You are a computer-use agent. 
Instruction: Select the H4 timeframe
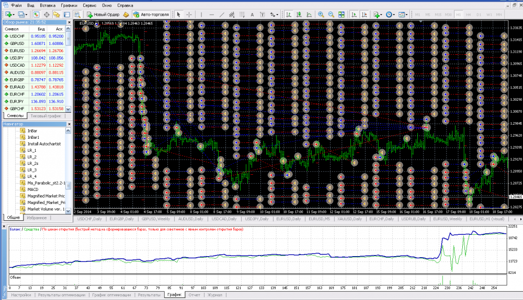click(x=468, y=14)
